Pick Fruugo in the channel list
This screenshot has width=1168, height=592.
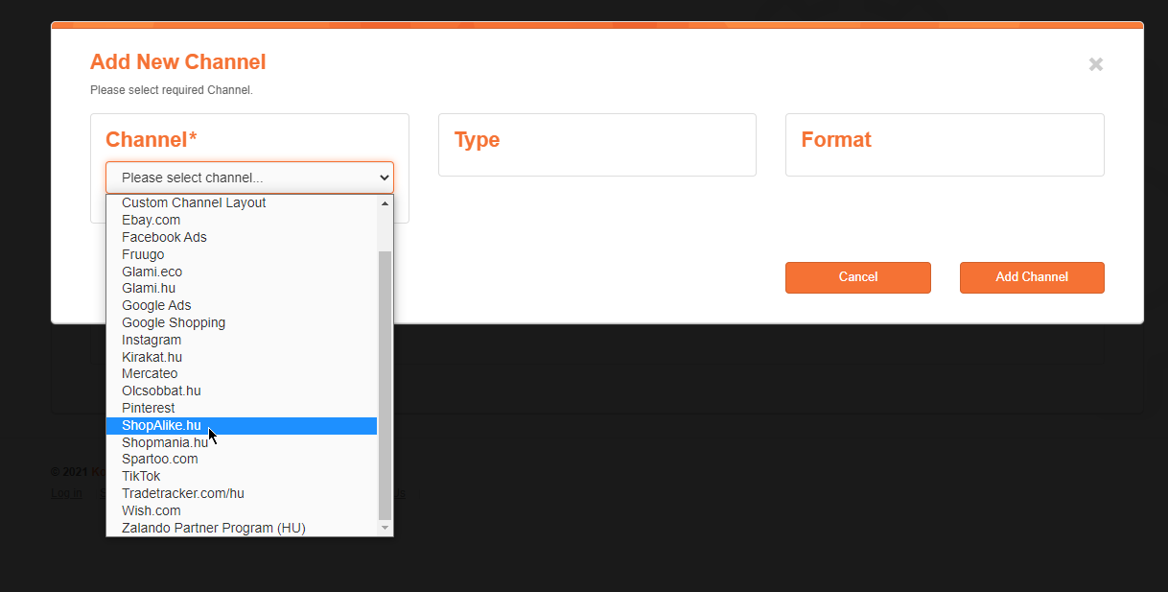(242, 254)
